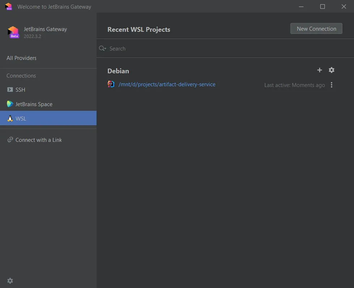Click the Debian distribution heading
This screenshot has width=354, height=288.
tap(118, 71)
